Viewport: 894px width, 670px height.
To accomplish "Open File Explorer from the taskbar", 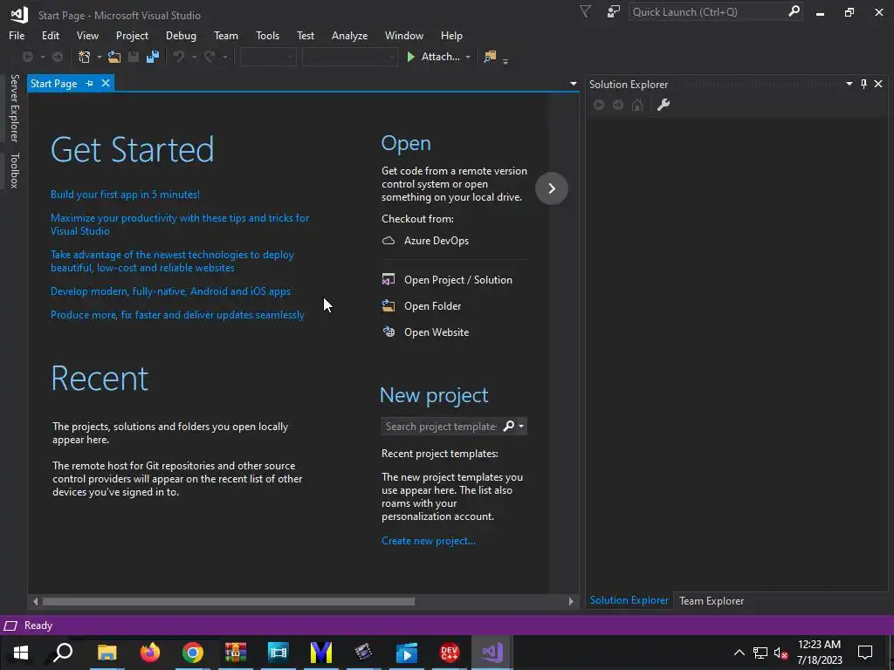I will coord(107,653).
